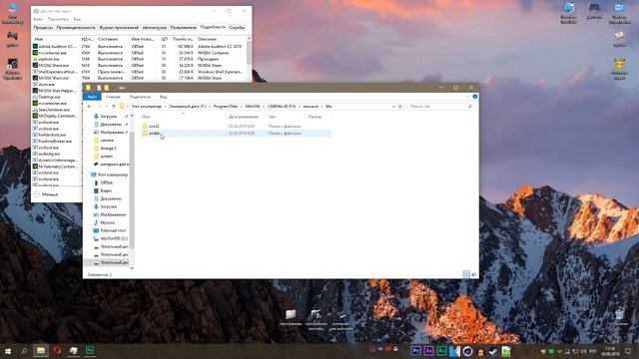Launch the green Adobe Audition taskbar shortcut
The height and width of the screenshot is (359, 639).
(441, 351)
